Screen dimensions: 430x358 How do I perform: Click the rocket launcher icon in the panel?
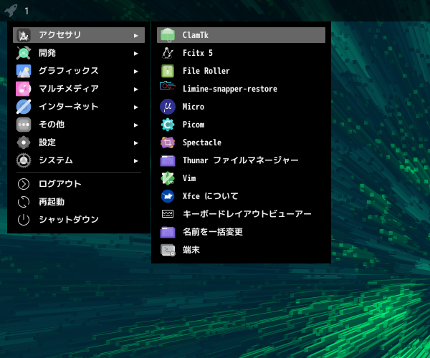click(11, 11)
